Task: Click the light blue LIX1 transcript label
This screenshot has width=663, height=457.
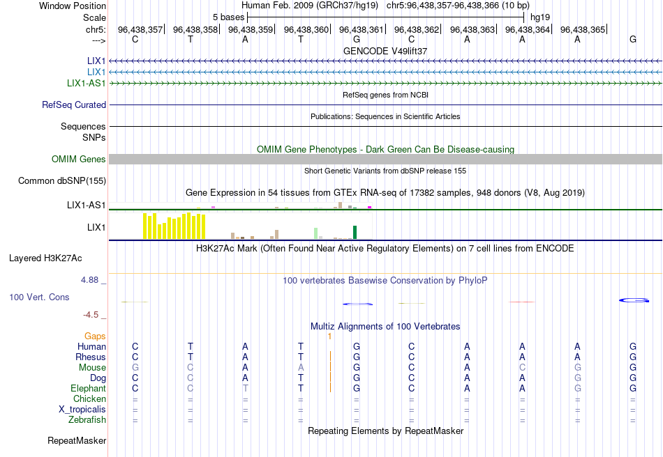Action: coord(96,72)
